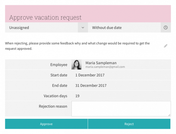
Task: Expand the assignee chevron arrow
Action: (x=83, y=28)
